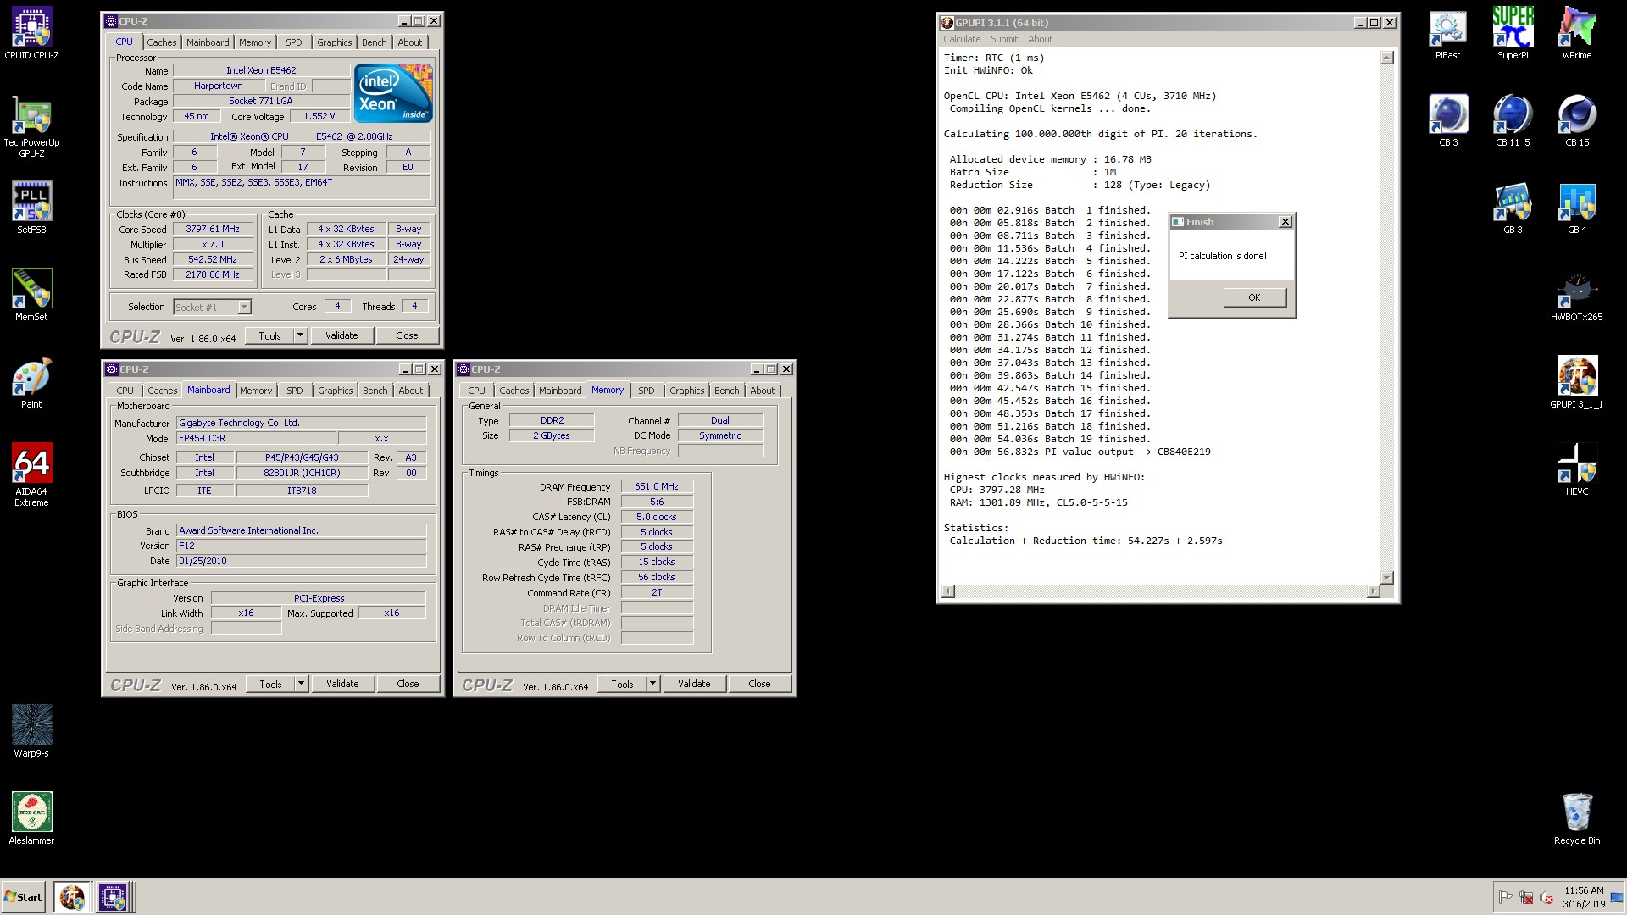The width and height of the screenshot is (1627, 915).
Task: Open the Start menu
Action: (24, 897)
